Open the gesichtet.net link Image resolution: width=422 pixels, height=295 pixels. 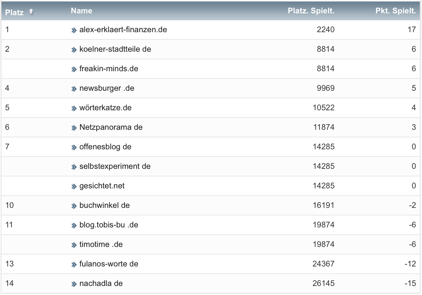[x=102, y=186]
